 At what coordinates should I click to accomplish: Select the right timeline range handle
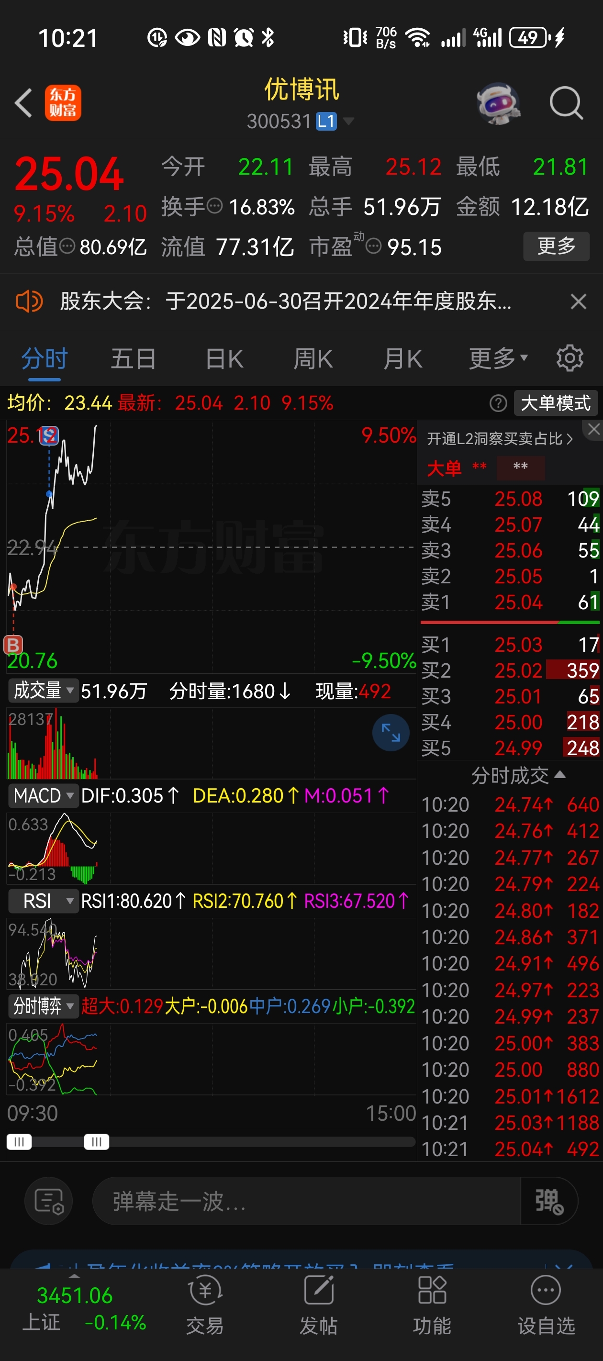click(97, 1142)
